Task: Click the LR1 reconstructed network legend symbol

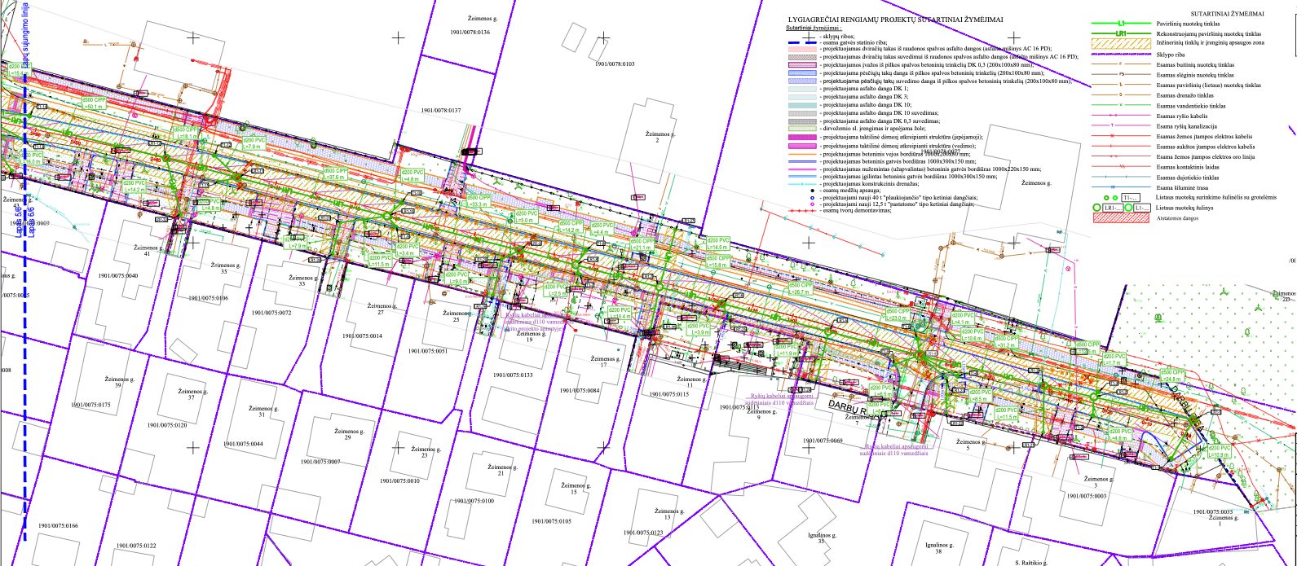Action: pos(1122,34)
